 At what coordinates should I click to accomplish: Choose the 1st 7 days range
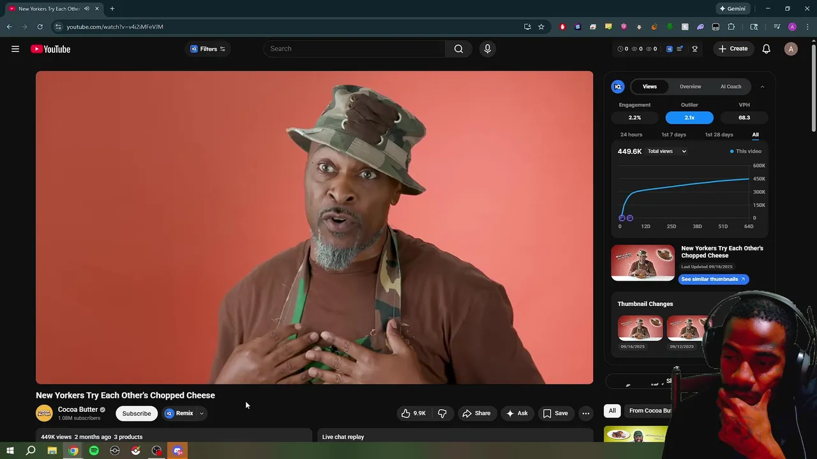(x=673, y=135)
